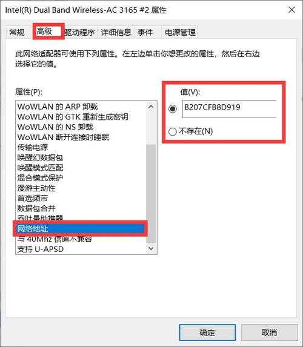Switch to the 详细信息 tab
This screenshot has width=303, height=347.
coord(116,33)
